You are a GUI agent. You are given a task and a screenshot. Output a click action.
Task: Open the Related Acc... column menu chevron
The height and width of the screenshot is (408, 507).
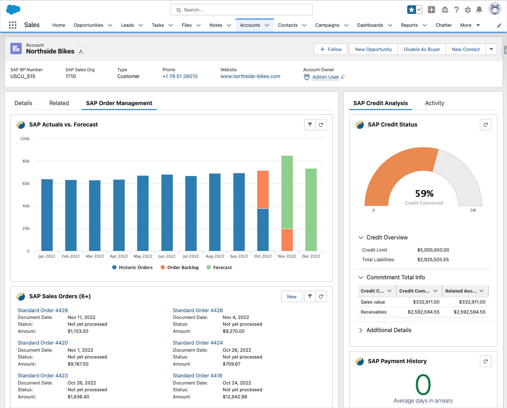click(482, 291)
